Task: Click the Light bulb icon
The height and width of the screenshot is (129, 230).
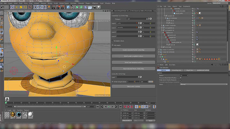Action: pyautogui.click(x=99, y=7)
